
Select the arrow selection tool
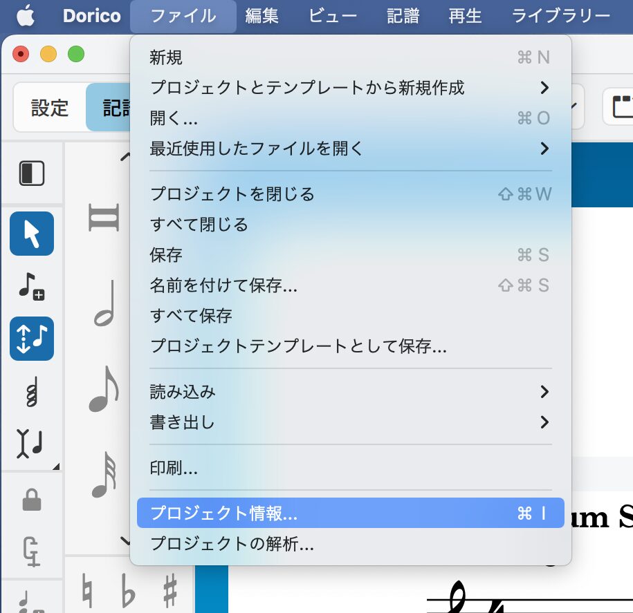pos(32,234)
